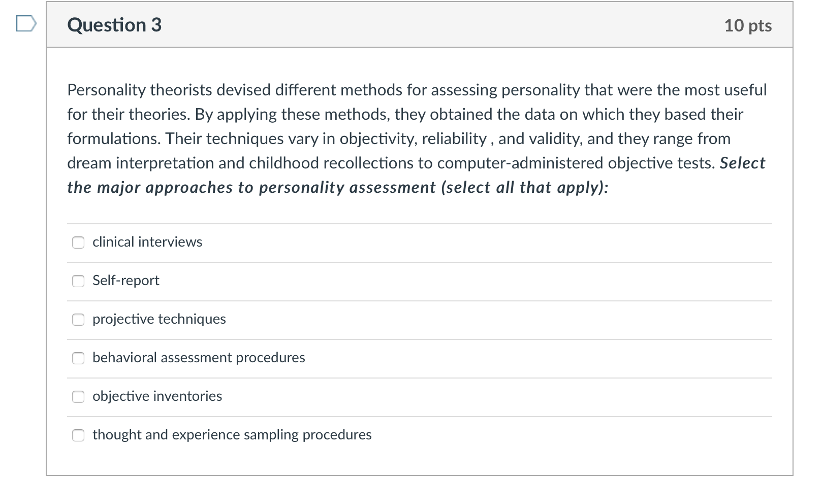Screen dimensions: 823x480
Task: Check thought and experience sampling procedures box
Action: [78, 435]
